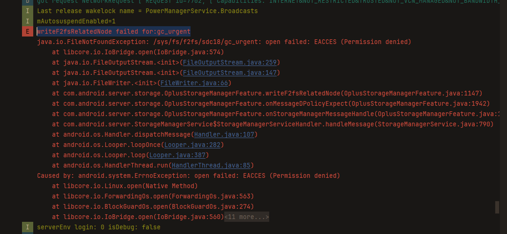The image size is (507, 234).
Task: Click the "serverEnv login: 0 isDebug: false" line
Action: 98,227
